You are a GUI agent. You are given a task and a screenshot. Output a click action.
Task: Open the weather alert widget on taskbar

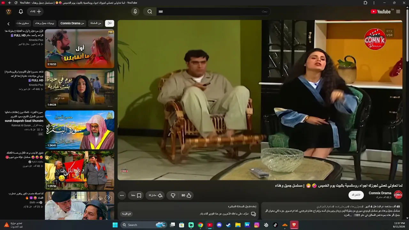pyautogui.click(x=13, y=225)
